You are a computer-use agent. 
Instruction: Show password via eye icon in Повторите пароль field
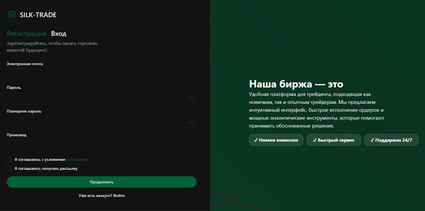(191, 122)
